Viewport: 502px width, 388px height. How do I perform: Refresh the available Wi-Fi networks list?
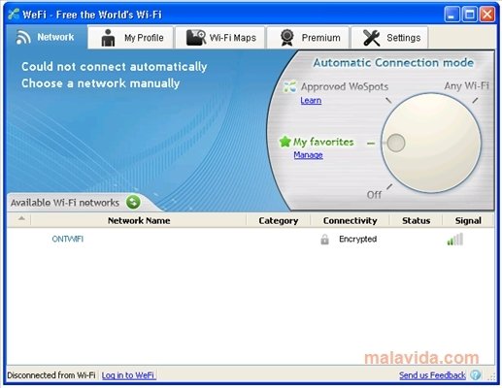133,203
